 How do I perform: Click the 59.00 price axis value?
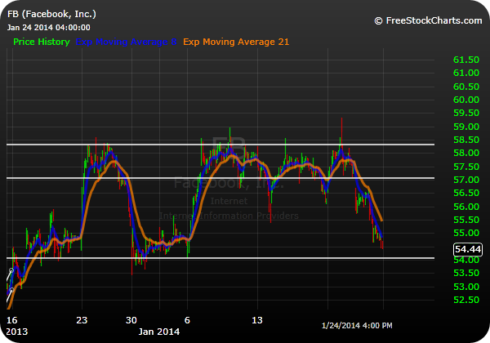[466, 127]
